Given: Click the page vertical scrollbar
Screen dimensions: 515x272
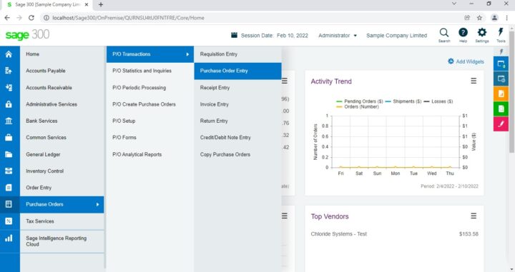Looking at the screenshot, I should 512,92.
